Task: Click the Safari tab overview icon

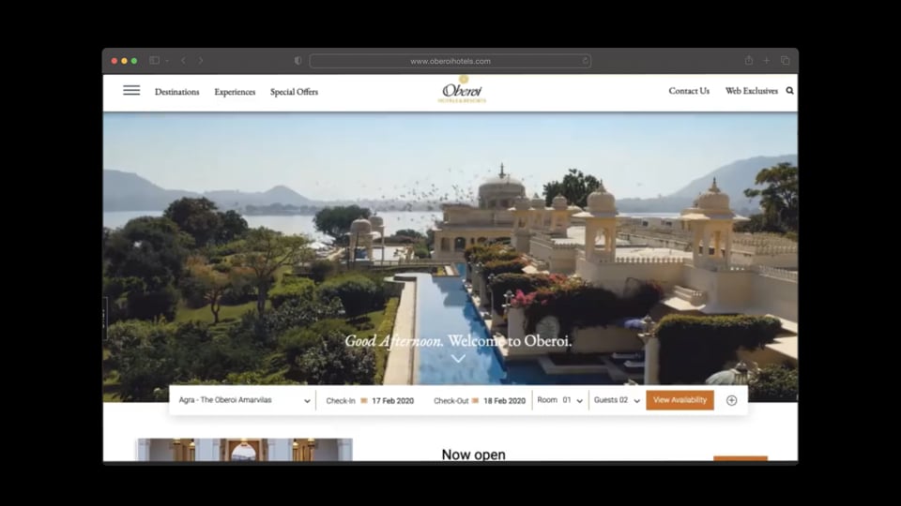Action: (785, 60)
